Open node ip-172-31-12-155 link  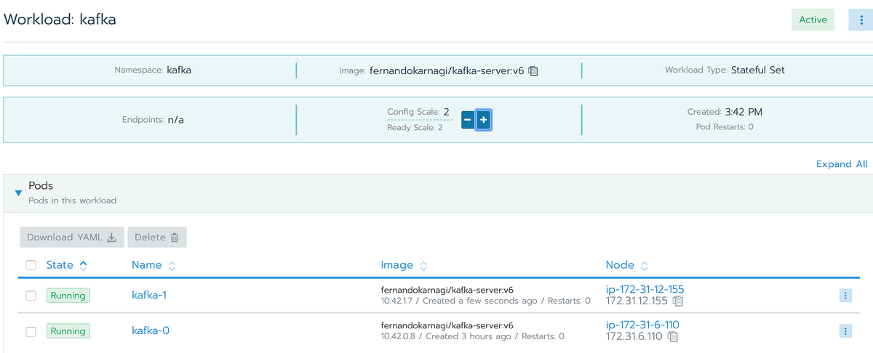click(645, 289)
